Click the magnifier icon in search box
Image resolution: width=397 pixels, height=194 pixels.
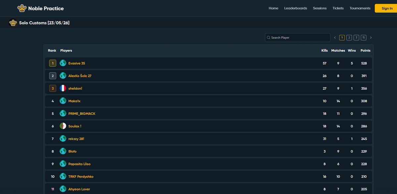pyautogui.click(x=269, y=38)
